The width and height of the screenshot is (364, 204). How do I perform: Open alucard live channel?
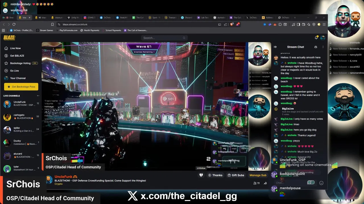(x=21, y=155)
